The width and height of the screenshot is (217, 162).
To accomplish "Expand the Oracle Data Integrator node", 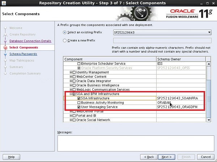I will point(71,81).
